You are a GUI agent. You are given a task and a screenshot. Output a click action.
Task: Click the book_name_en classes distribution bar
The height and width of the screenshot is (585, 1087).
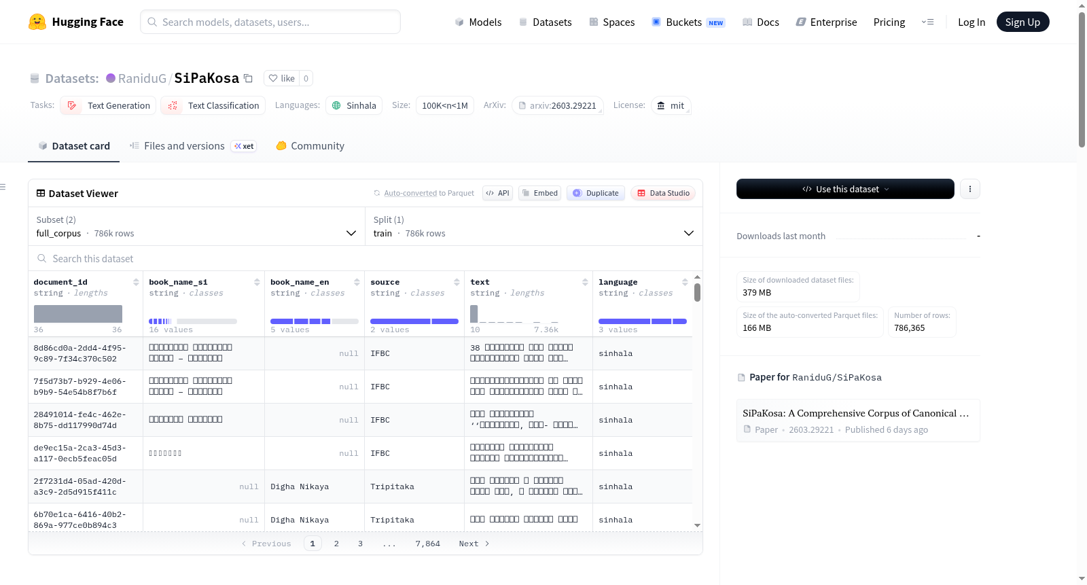[x=315, y=321]
